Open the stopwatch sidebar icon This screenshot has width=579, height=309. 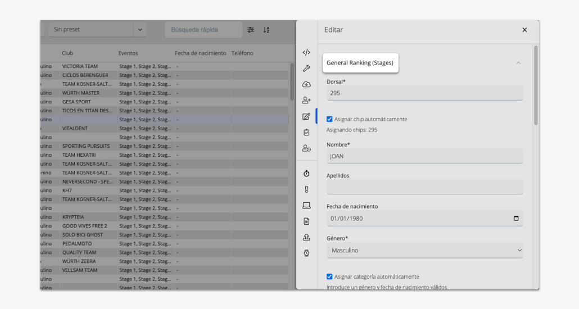(306, 174)
